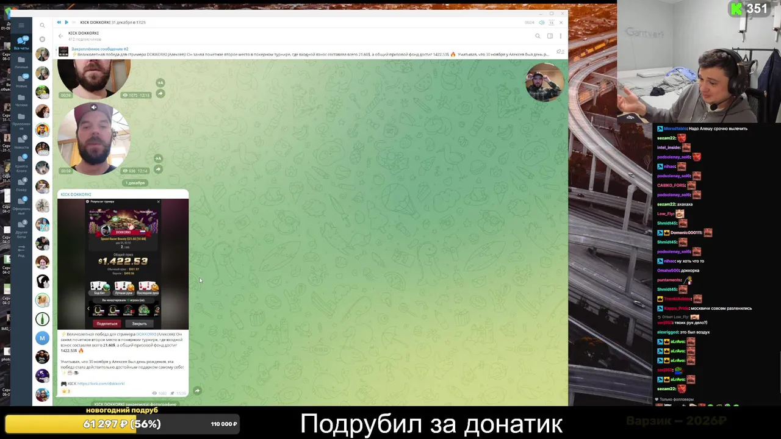Open the 'Новые' chat folder
Screen dimensions: 781x439
(21, 81)
